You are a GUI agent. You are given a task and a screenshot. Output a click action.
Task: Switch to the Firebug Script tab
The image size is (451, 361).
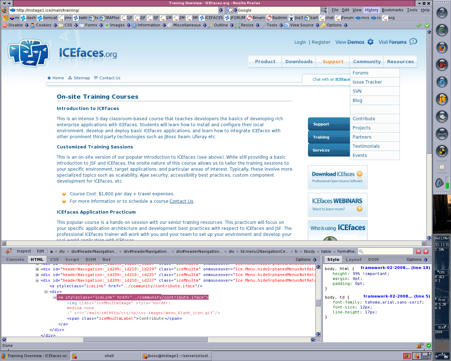72,259
